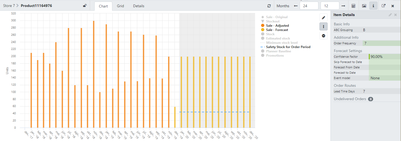Image resolution: width=401 pixels, height=141 pixels.
Task: Switch to the Grid tab
Action: pos(120,6)
